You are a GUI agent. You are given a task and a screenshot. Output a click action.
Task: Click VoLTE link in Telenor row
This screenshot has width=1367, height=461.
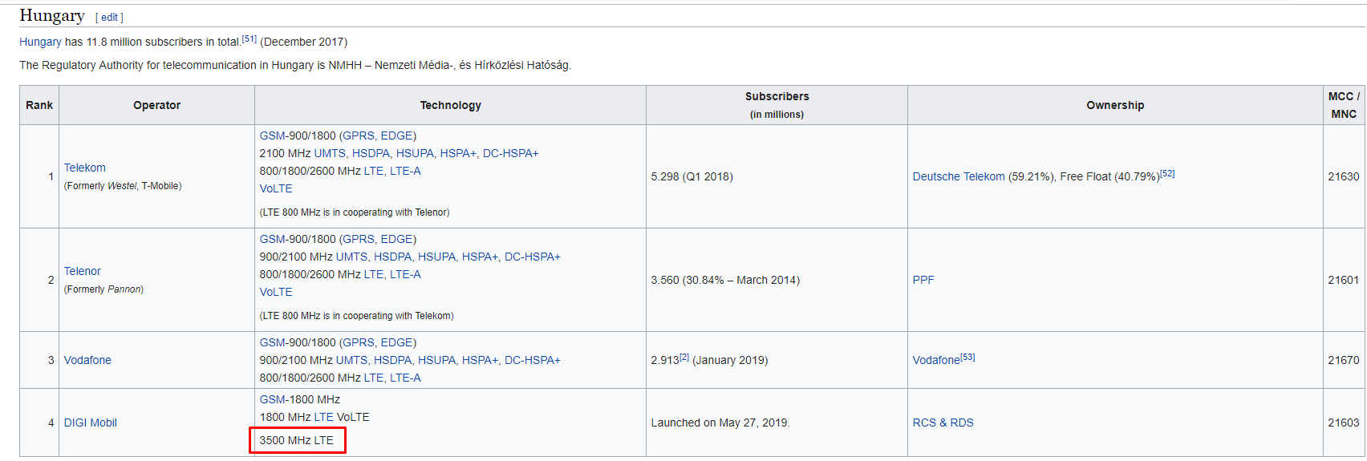click(x=276, y=292)
